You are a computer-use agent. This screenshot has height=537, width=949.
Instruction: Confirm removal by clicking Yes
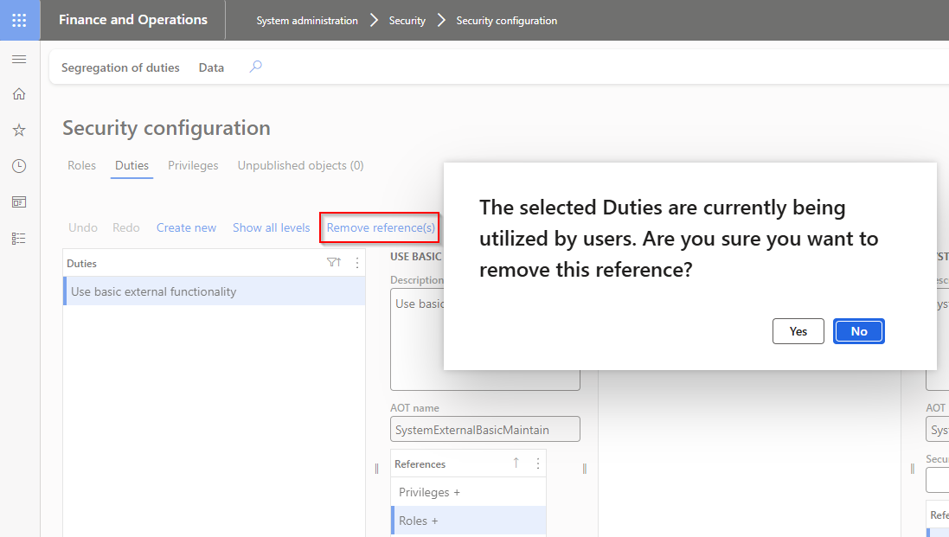click(798, 331)
